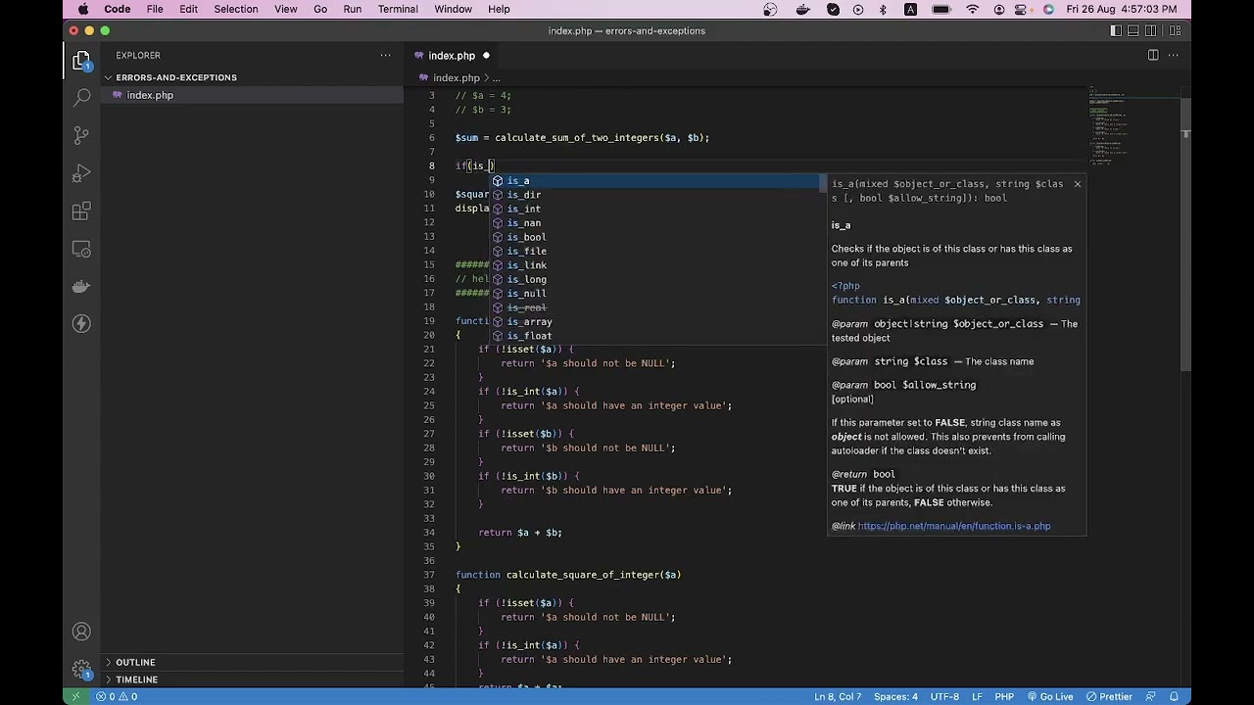This screenshot has width=1254, height=705.
Task: Close the suggestion documentation popup
Action: coord(1077,184)
